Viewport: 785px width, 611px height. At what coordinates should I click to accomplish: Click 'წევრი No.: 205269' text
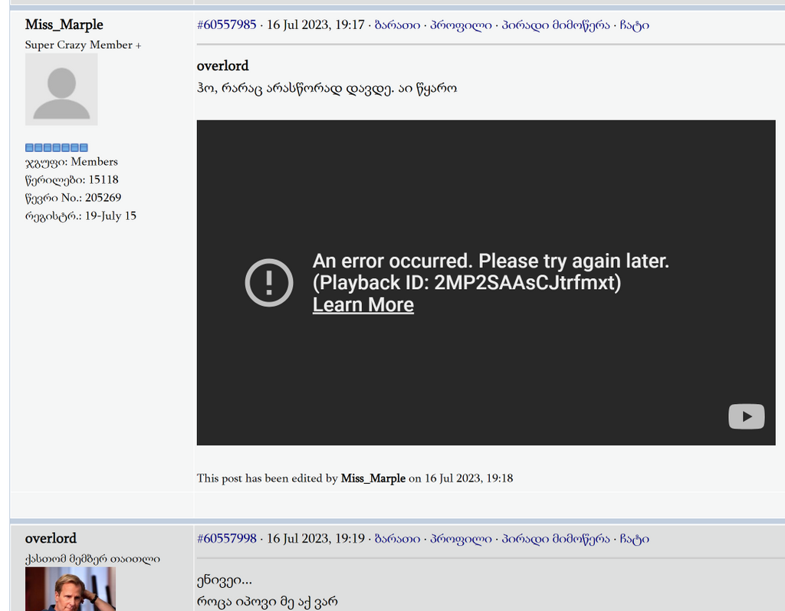73,198
